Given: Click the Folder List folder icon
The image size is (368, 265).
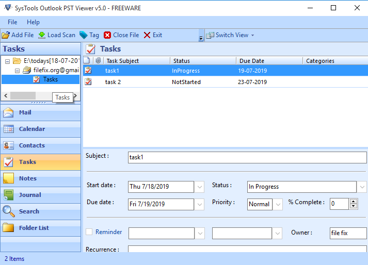Looking at the screenshot, I should point(8,227).
